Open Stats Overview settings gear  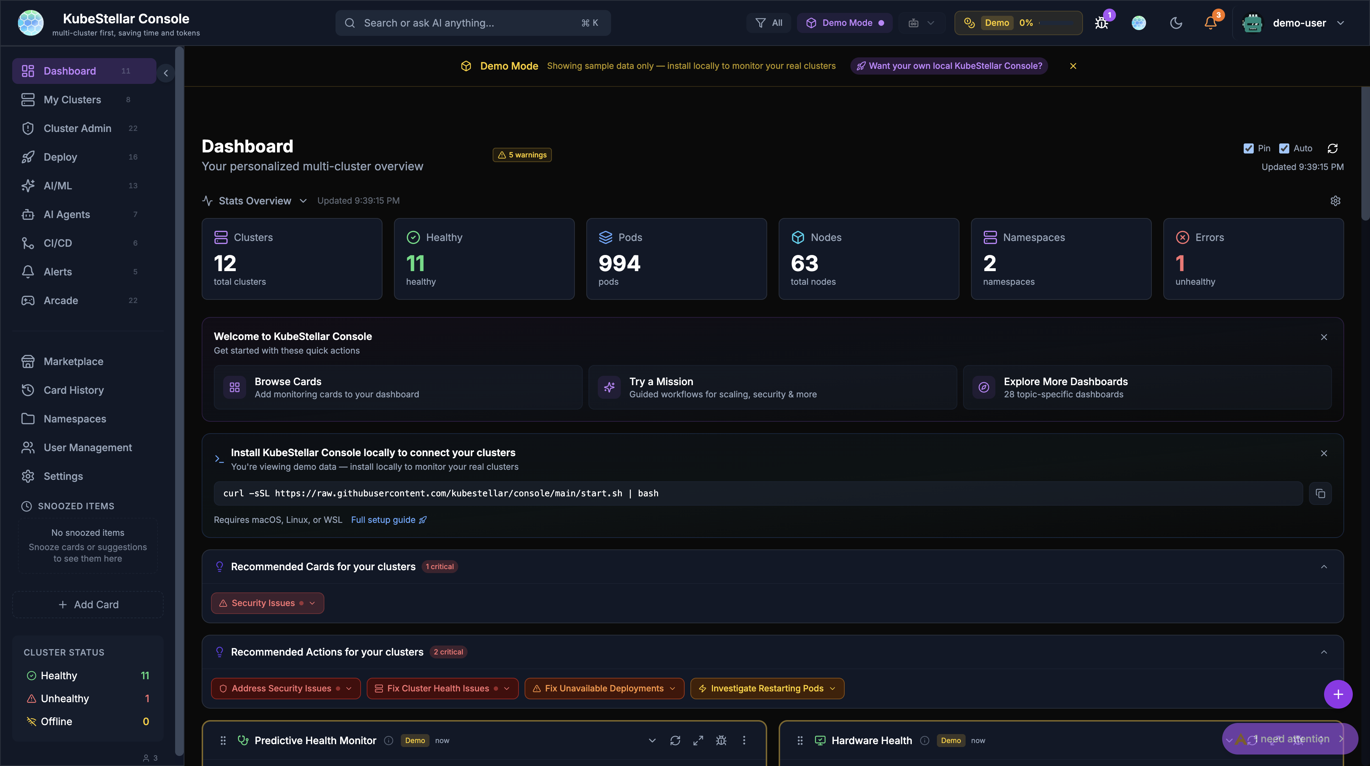[1336, 201]
